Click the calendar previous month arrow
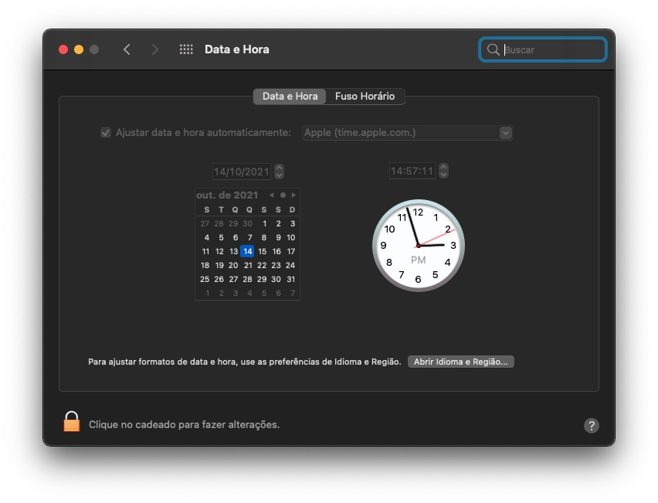658x503 pixels. click(271, 195)
